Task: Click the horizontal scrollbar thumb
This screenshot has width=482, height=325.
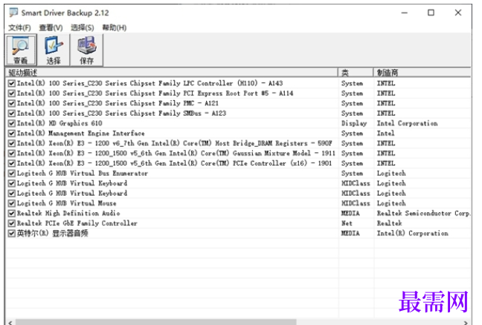Action: click(x=156, y=322)
